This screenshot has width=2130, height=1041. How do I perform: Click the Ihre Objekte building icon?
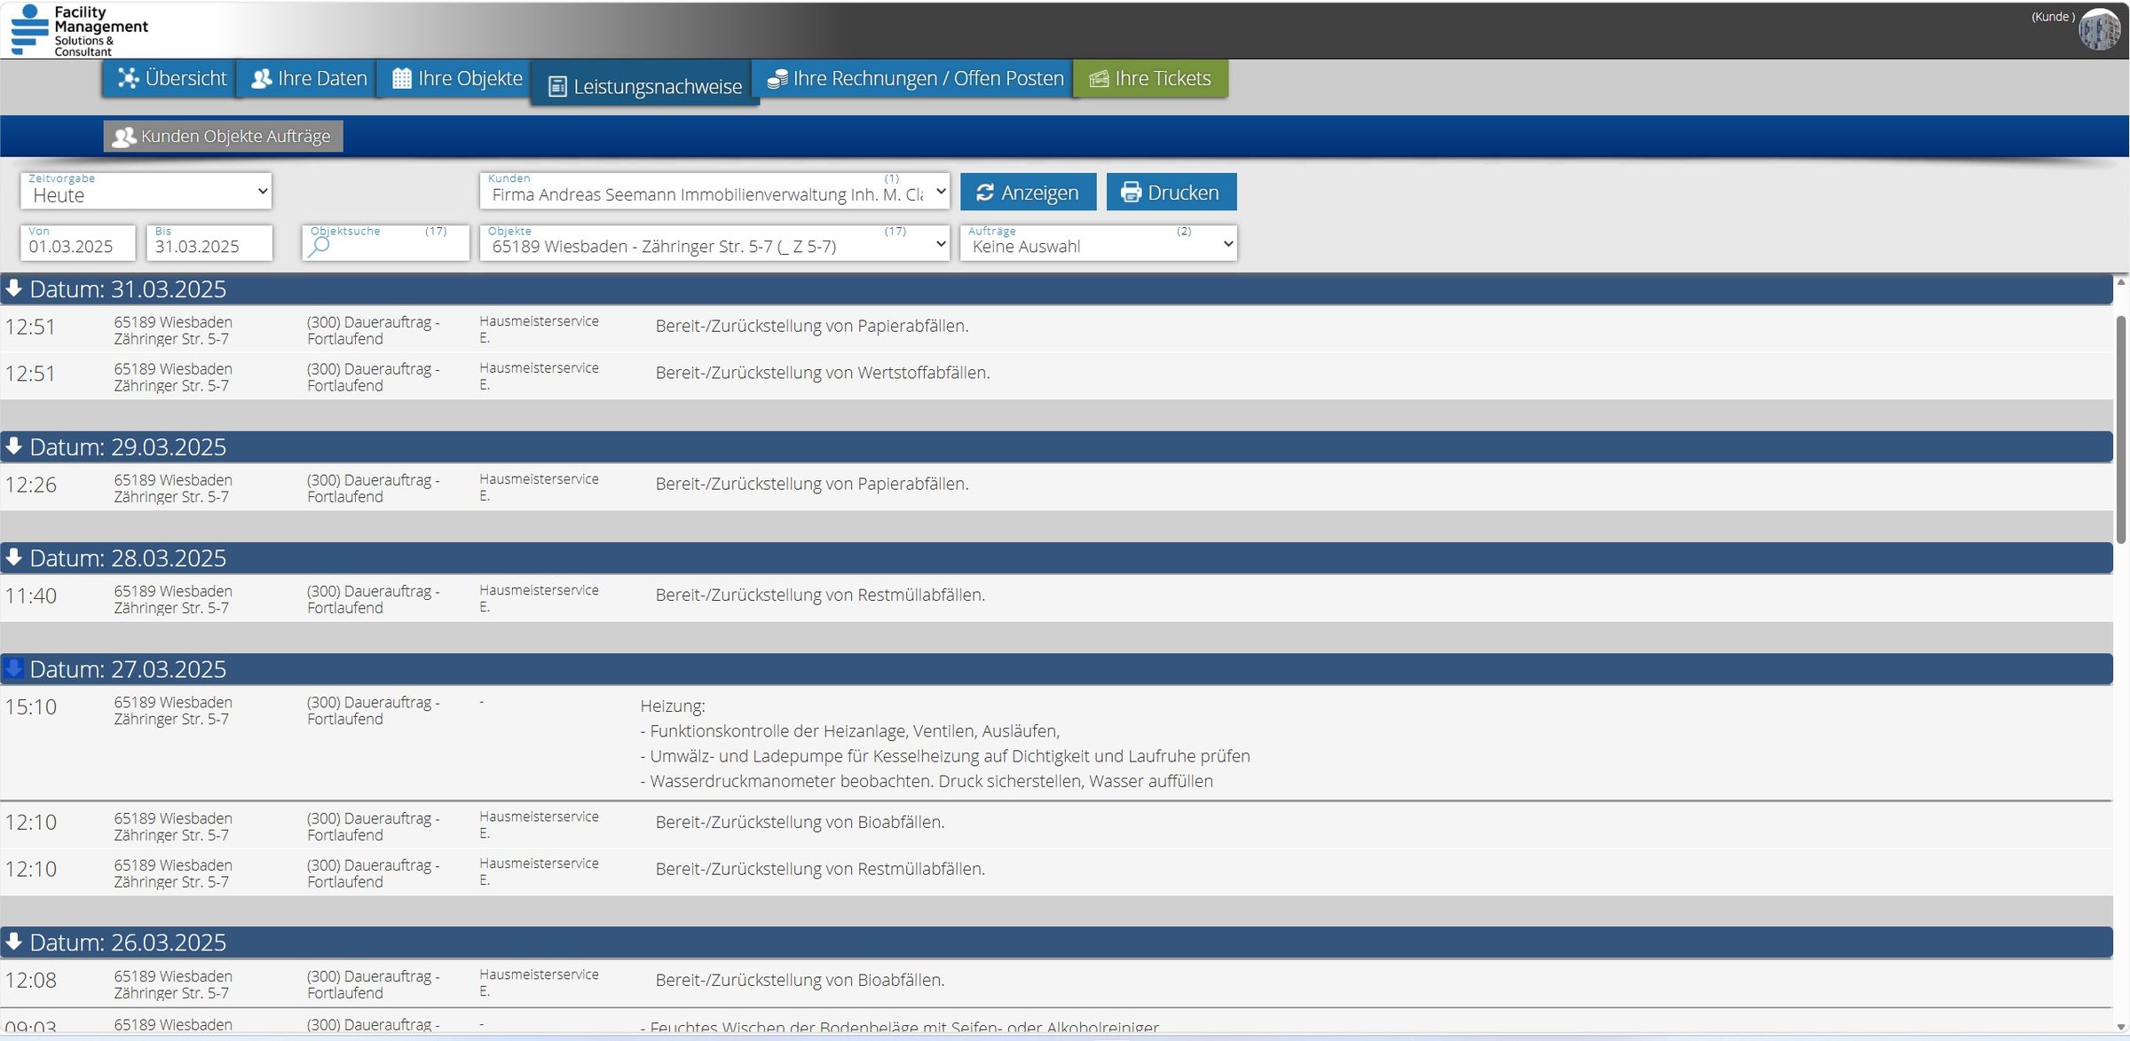(x=402, y=78)
